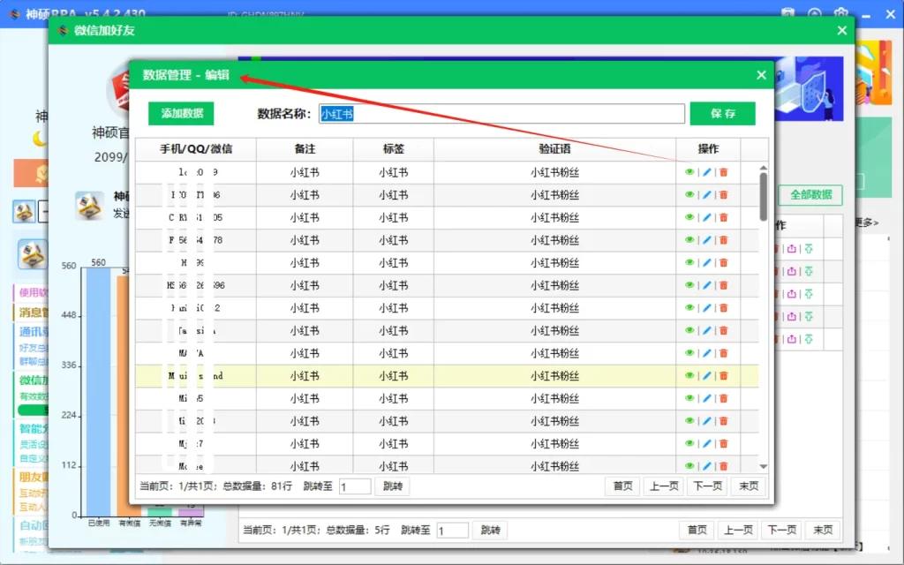Screen dimensions: 904x565
Task: Open the settings gear on the RPA title bar
Action: click(840, 12)
